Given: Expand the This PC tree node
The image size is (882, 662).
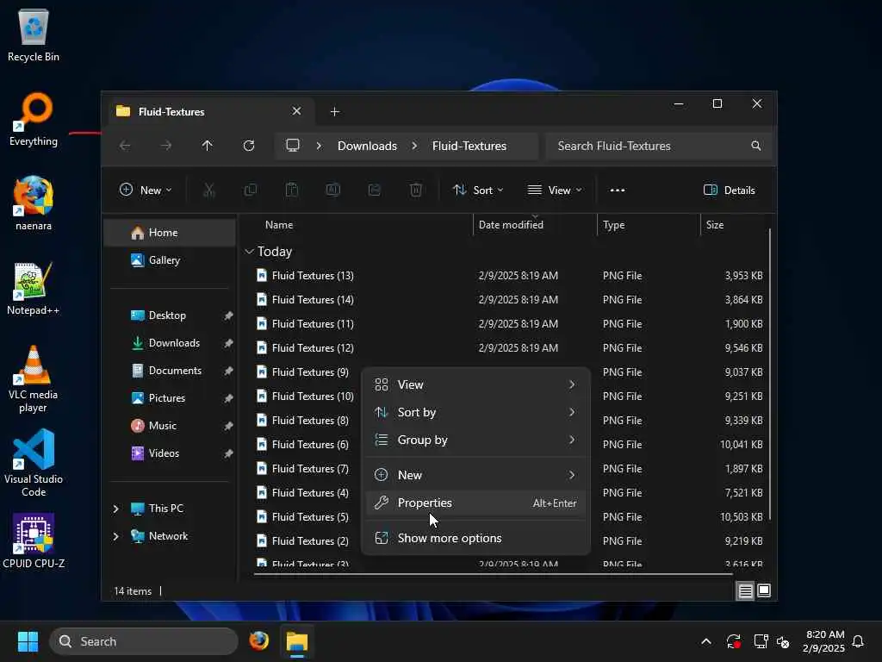Looking at the screenshot, I should [x=115, y=509].
